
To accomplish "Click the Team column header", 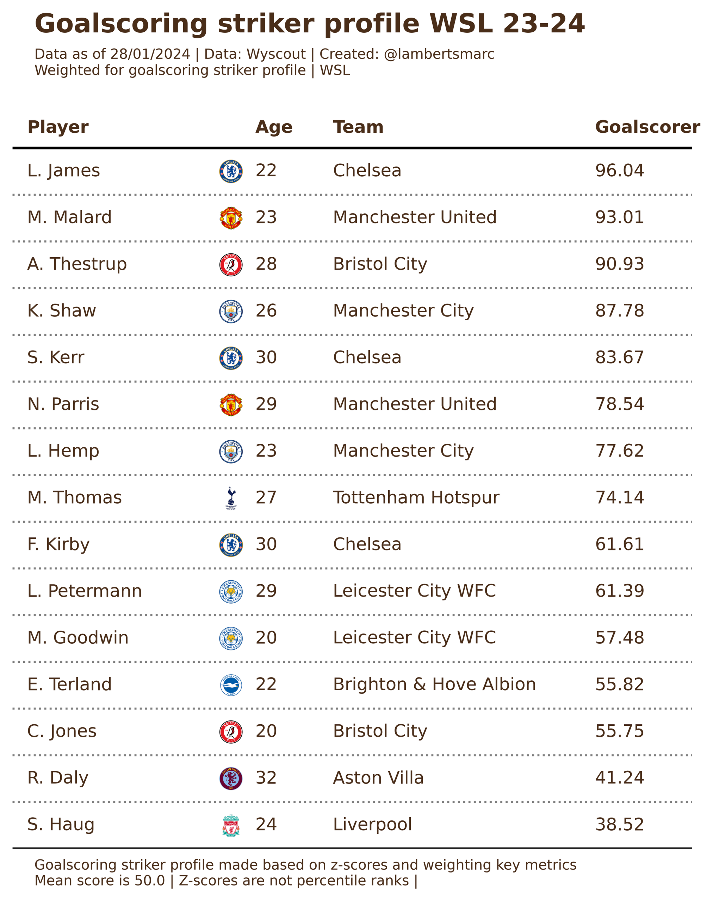I will point(358,127).
